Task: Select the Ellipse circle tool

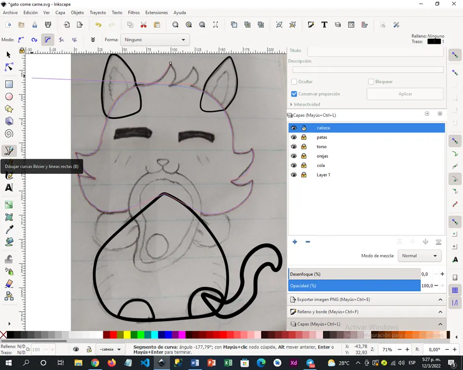Action: [9, 97]
